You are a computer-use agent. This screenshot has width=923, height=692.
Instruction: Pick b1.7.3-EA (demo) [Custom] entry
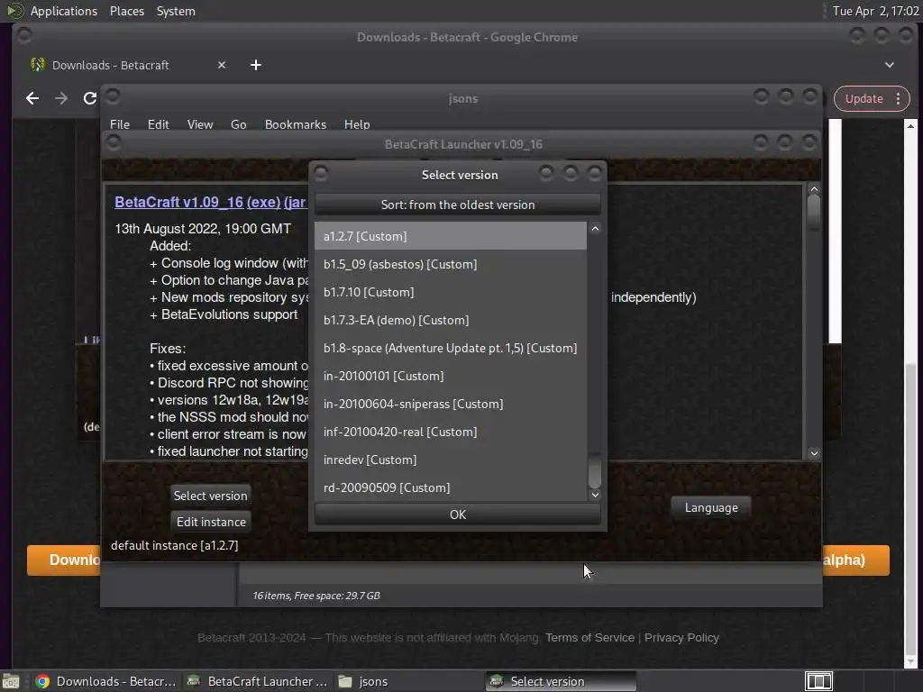(x=451, y=320)
